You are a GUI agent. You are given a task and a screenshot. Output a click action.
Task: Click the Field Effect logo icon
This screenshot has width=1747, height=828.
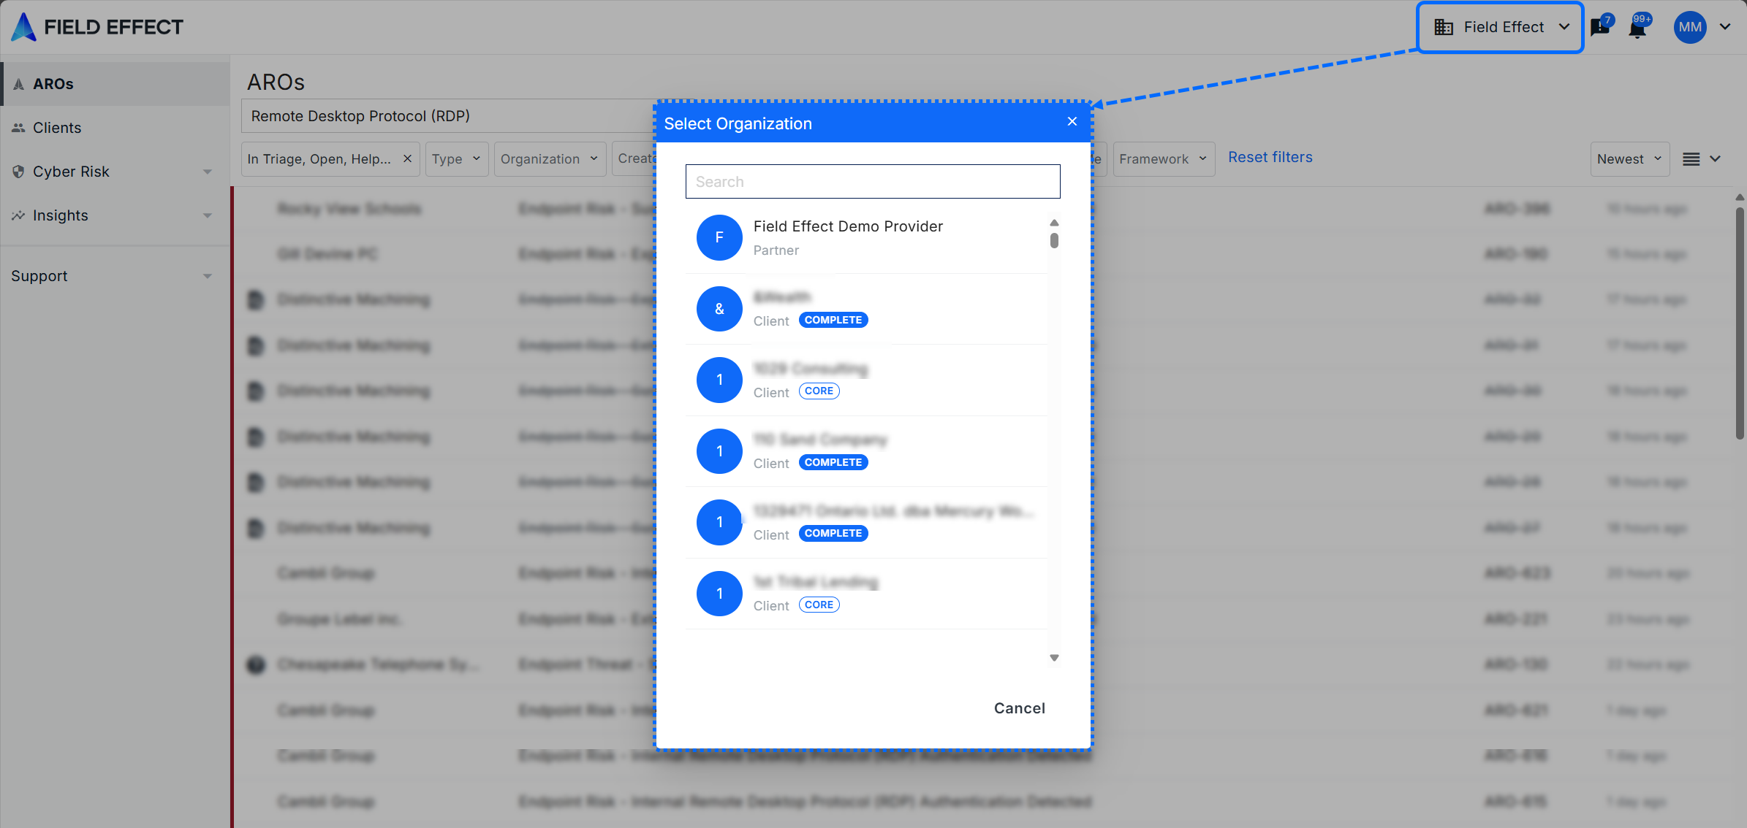24,27
